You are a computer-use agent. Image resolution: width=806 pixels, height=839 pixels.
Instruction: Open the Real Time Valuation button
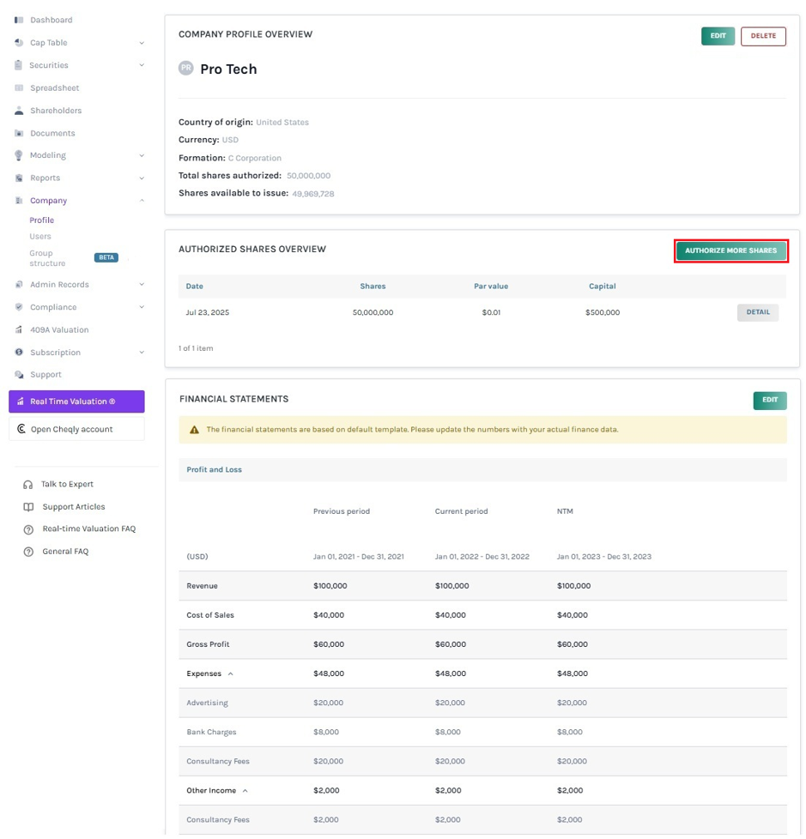pyautogui.click(x=76, y=401)
